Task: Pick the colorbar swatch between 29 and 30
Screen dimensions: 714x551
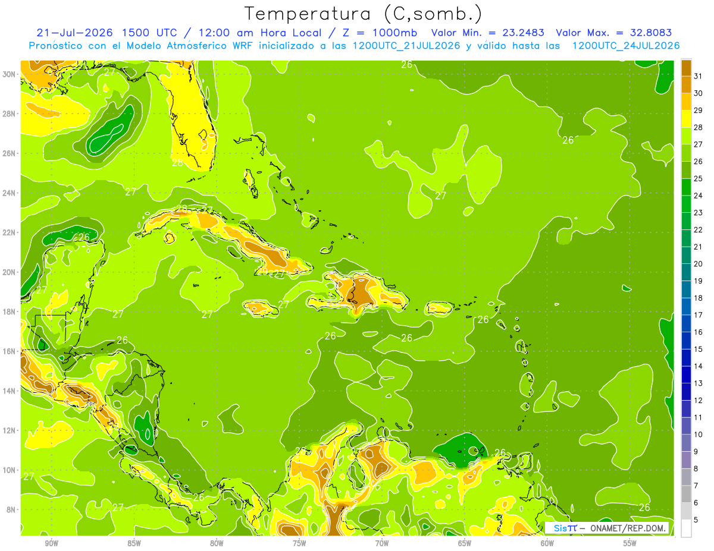Action: click(x=686, y=102)
